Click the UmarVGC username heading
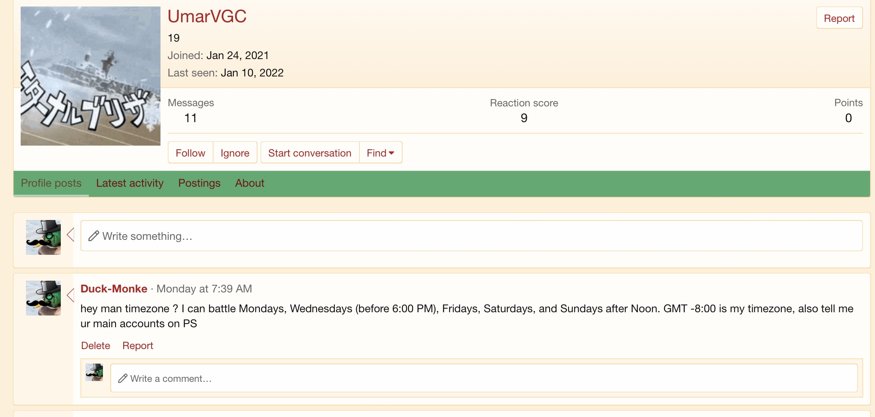The image size is (875, 417). click(x=207, y=17)
